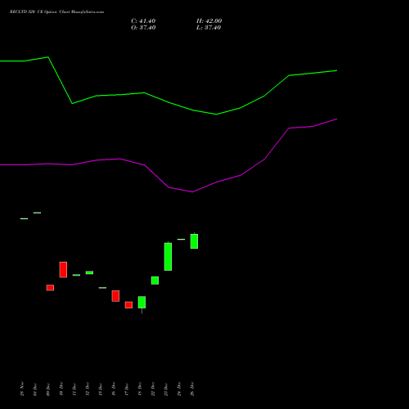Select the tall green candle above 23 Dec
This screenshot has height=409, width=409.
[168, 256]
